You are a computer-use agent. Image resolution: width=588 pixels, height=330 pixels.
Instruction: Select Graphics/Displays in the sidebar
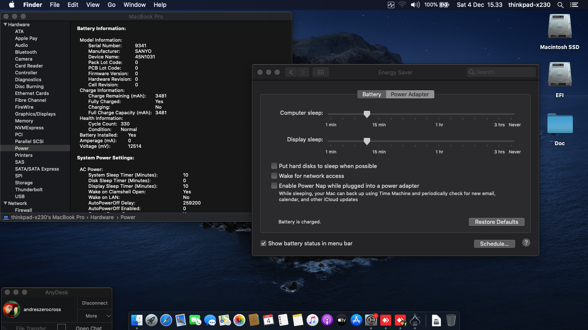[x=35, y=114]
